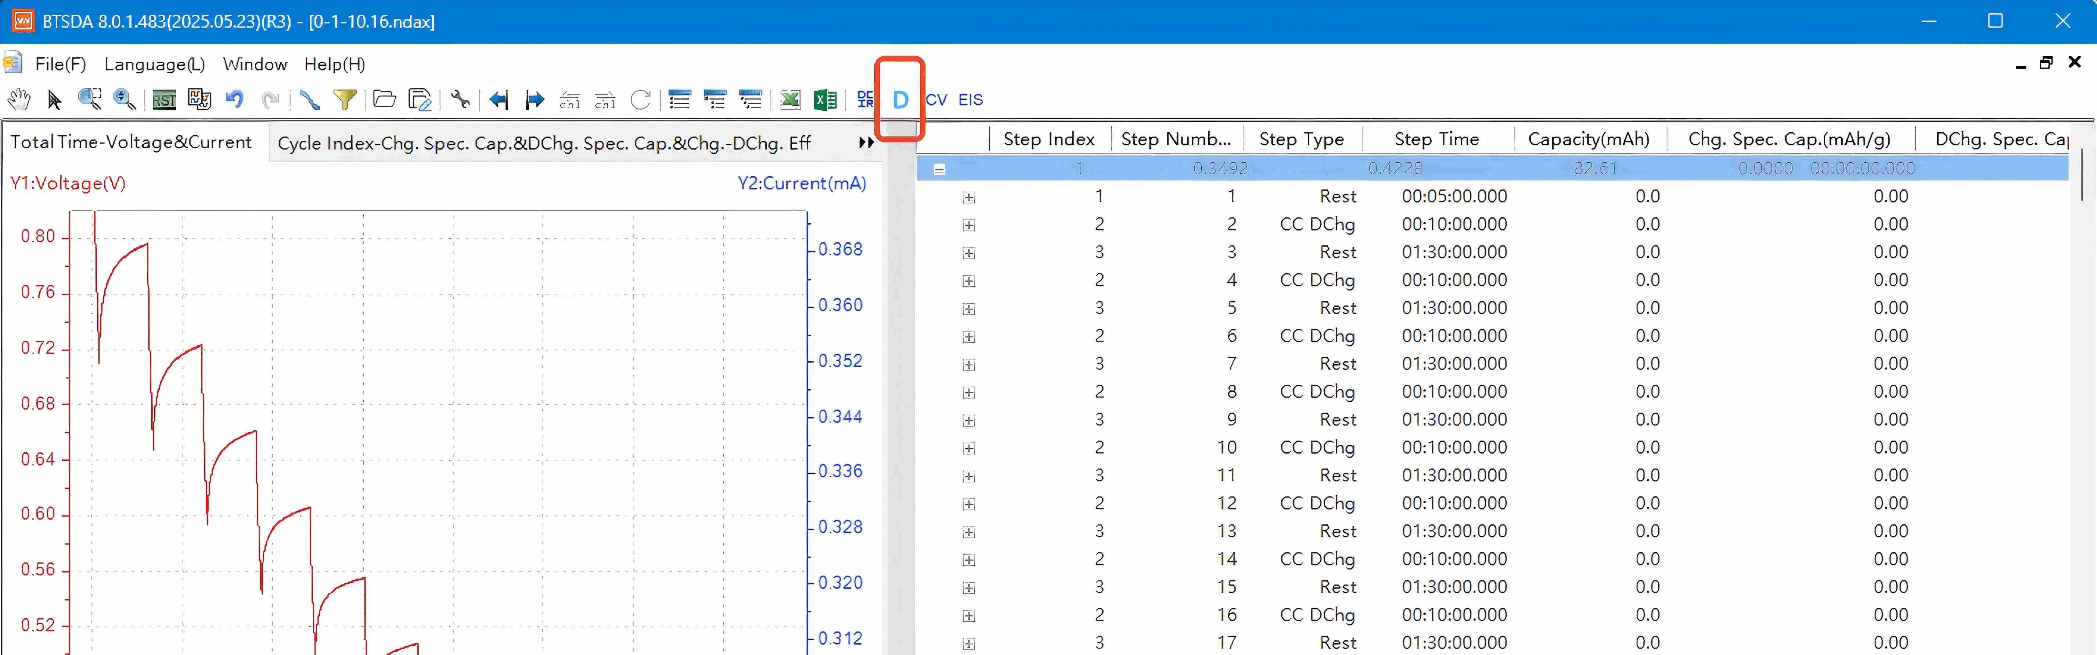The width and height of the screenshot is (2097, 655).
Task: Click the zoom out magnifier icon
Action: point(125,99)
